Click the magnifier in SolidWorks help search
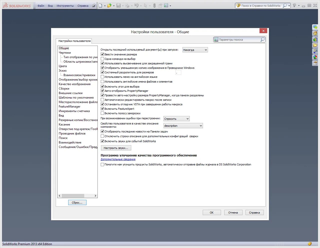Image resolution: width=320 pixels, height=248 pixels. (x=284, y=5)
